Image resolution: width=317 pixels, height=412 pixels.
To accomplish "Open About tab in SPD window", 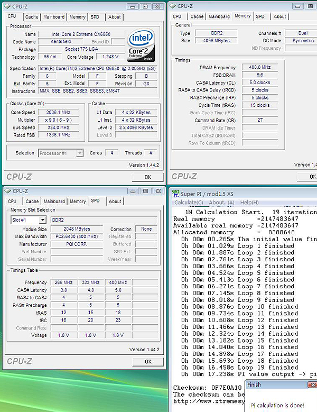I will coord(115,202).
